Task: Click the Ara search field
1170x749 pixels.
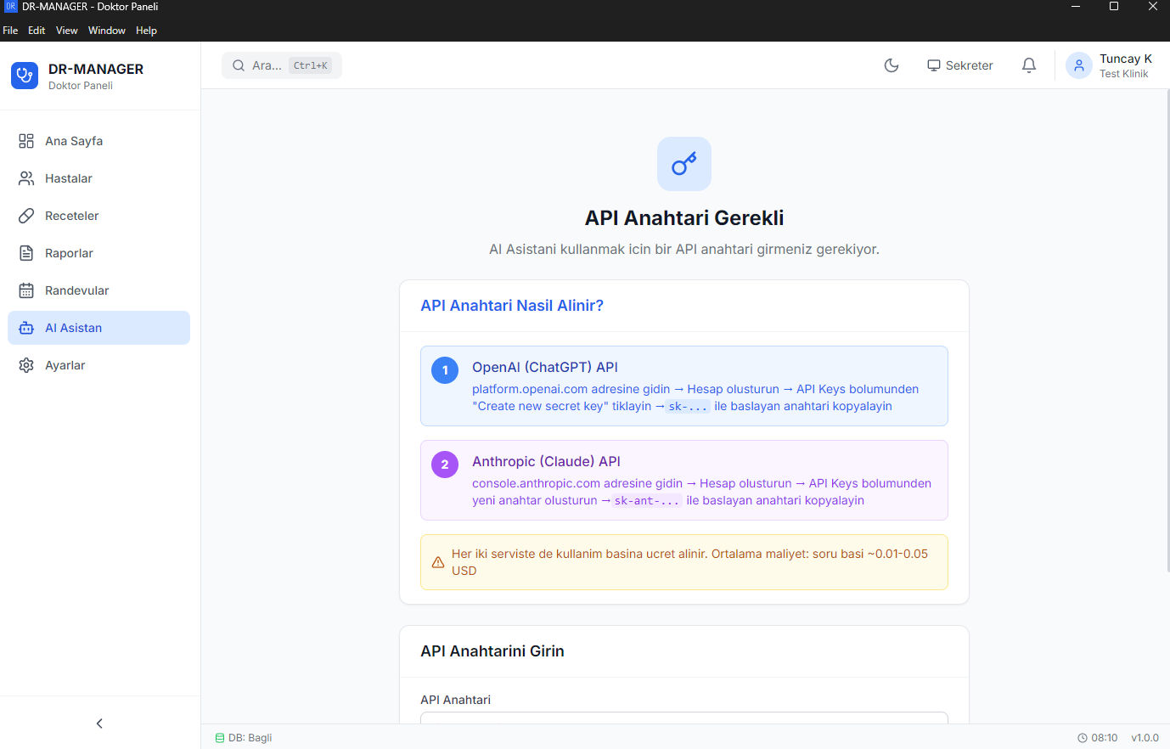Action: [x=281, y=65]
